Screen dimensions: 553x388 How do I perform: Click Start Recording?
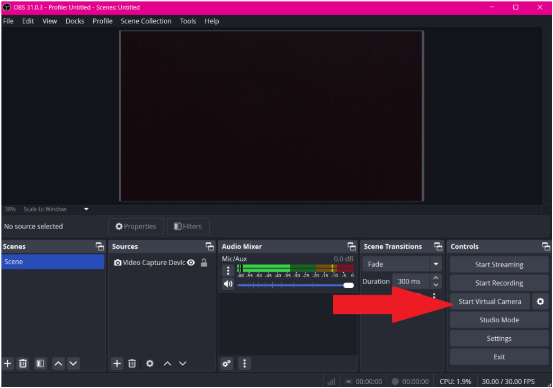(499, 283)
